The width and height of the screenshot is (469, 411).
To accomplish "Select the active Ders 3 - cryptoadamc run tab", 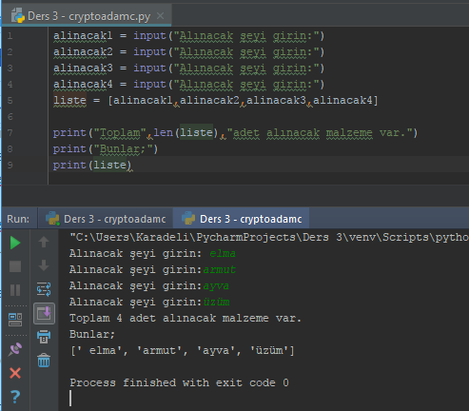I will tap(242, 219).
